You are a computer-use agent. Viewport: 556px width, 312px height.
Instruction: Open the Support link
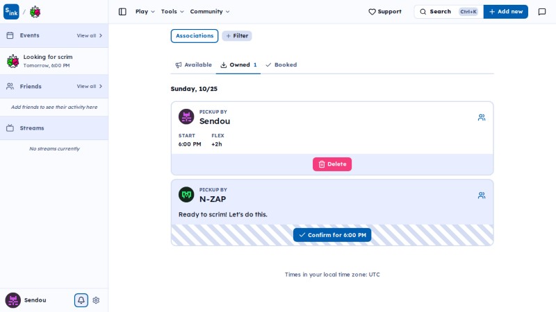[385, 12]
